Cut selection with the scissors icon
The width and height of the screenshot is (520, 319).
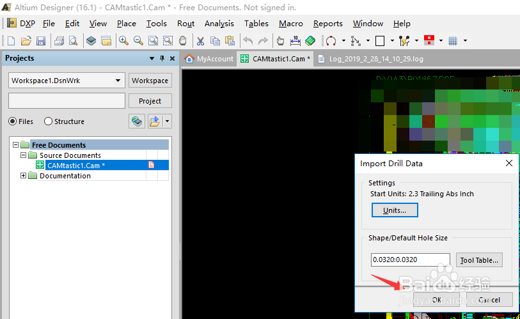200,41
